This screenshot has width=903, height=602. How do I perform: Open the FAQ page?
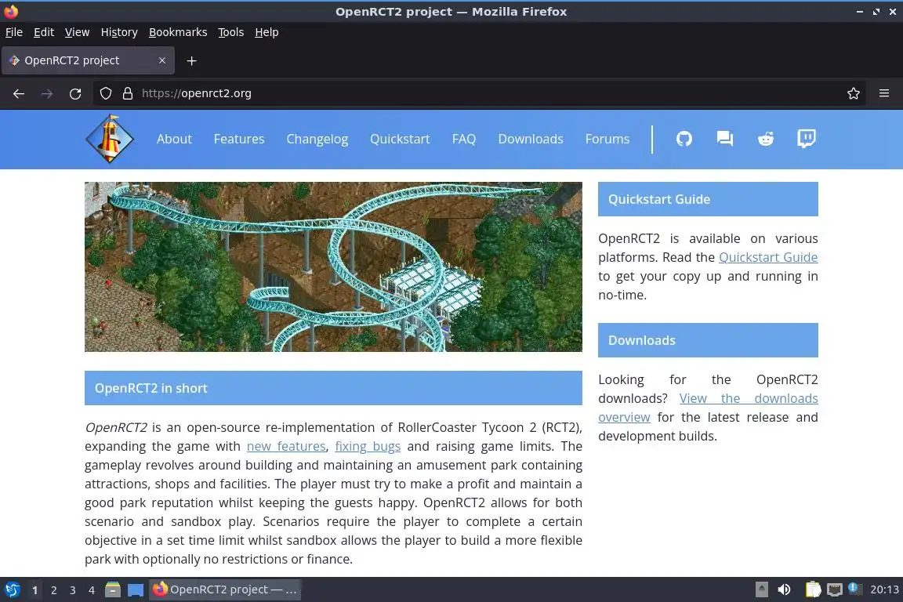point(463,139)
